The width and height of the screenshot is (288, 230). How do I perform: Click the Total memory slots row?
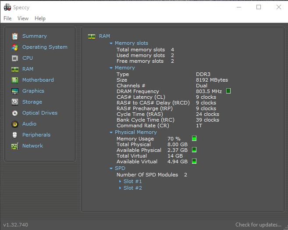tap(145, 50)
